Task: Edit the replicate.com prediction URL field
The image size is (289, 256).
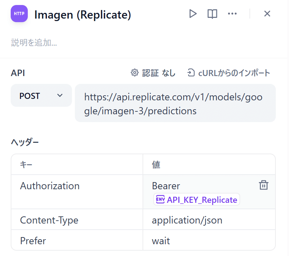Action: (175, 104)
